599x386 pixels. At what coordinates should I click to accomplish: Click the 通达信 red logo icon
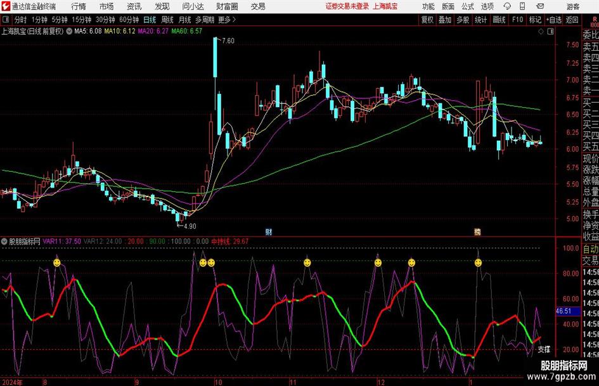tap(6, 6)
